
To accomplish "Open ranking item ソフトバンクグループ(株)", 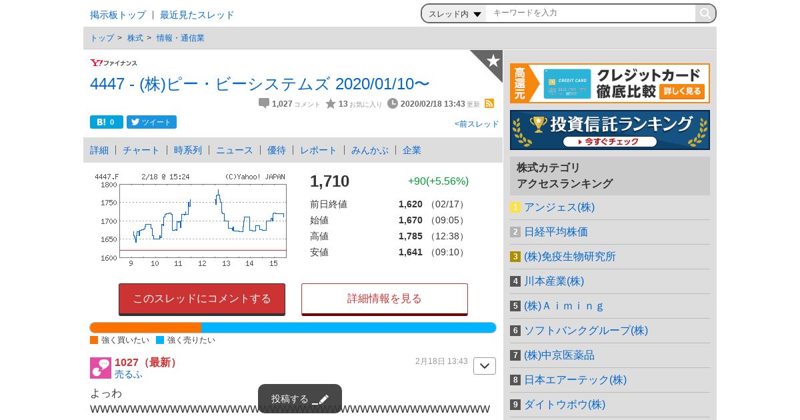I will tap(586, 331).
